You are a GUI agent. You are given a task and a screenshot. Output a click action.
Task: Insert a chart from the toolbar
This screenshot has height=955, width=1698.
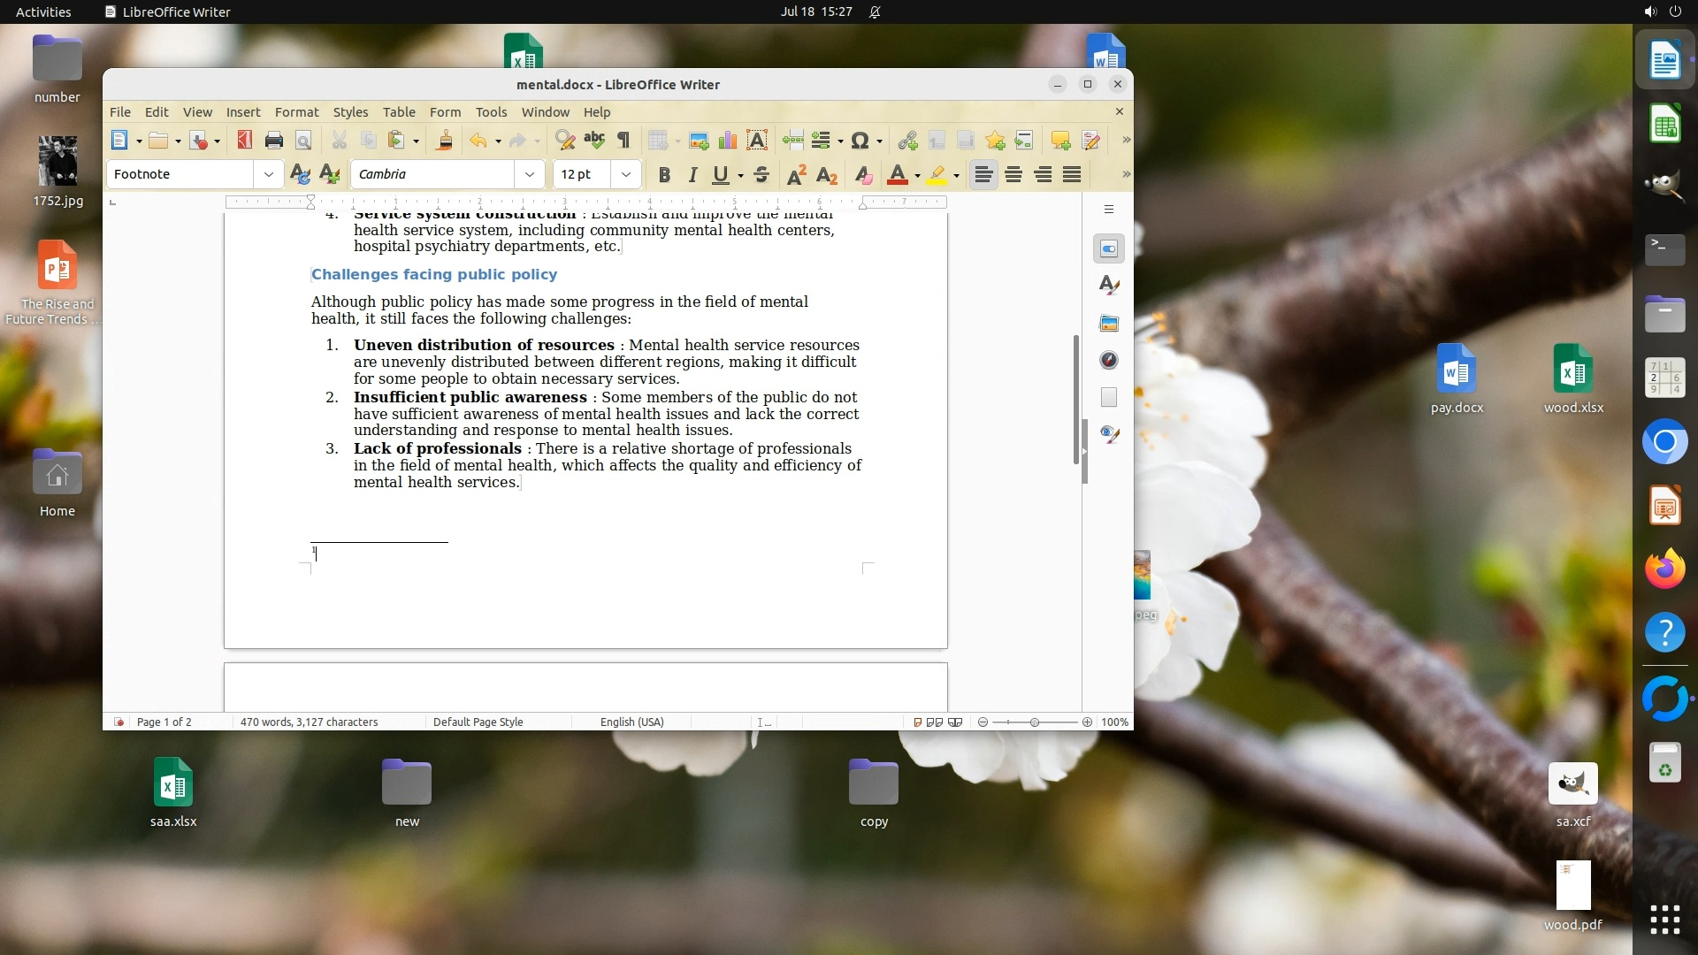coord(728,141)
